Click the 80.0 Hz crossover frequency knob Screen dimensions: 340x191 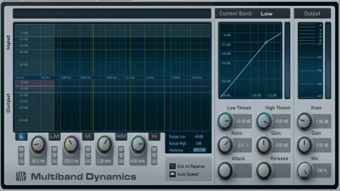(x=38, y=144)
